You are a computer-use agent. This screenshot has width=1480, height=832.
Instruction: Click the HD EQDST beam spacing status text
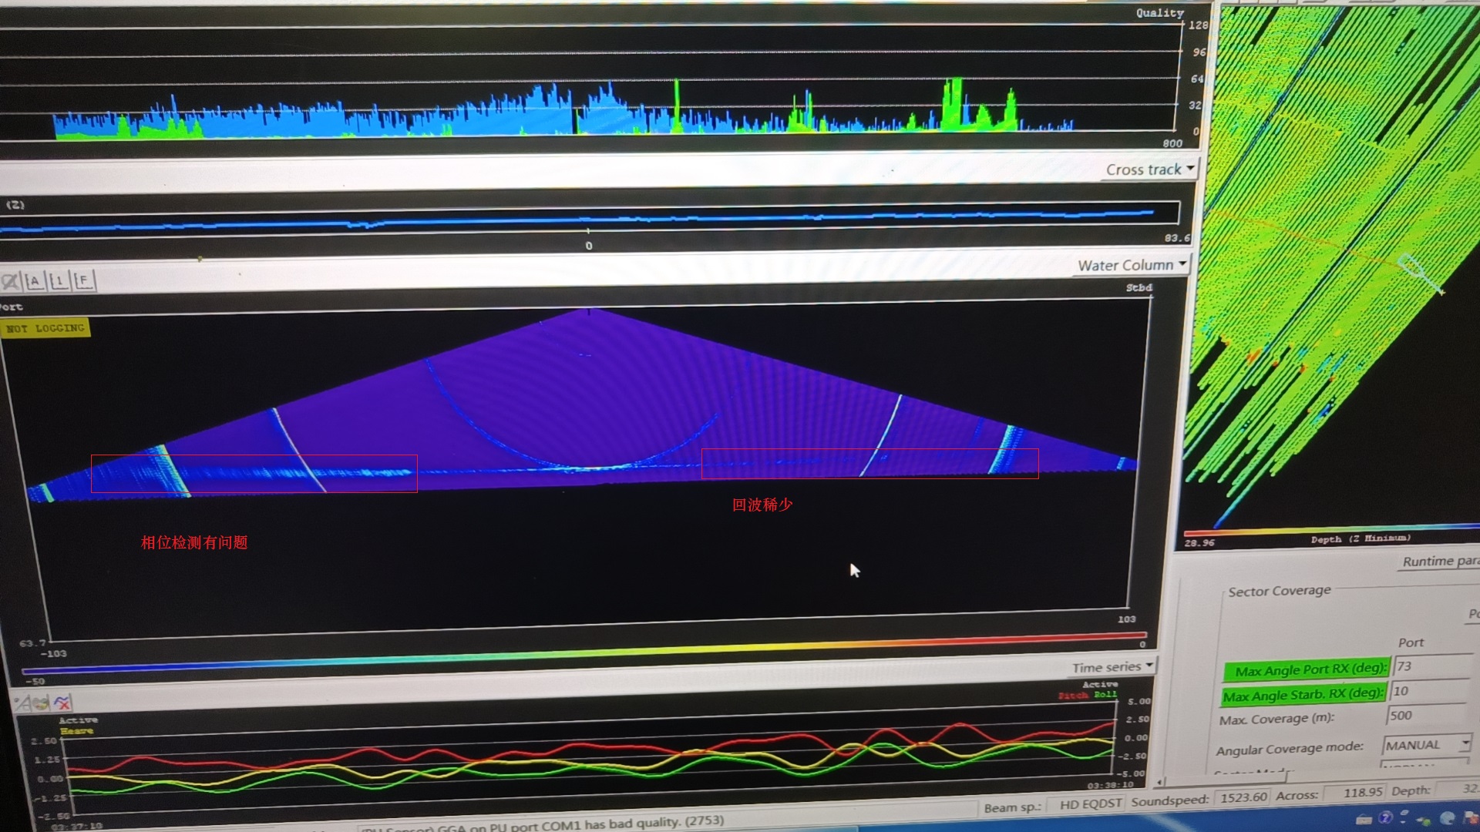click(x=1091, y=804)
